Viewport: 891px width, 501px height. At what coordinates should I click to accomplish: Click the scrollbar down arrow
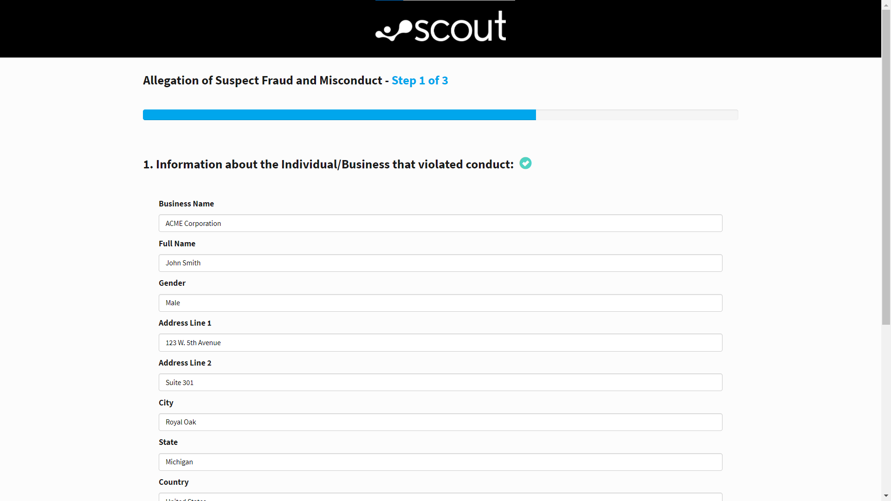pos(886,496)
